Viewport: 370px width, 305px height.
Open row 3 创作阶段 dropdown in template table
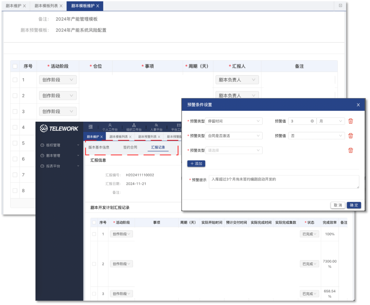[58, 111]
